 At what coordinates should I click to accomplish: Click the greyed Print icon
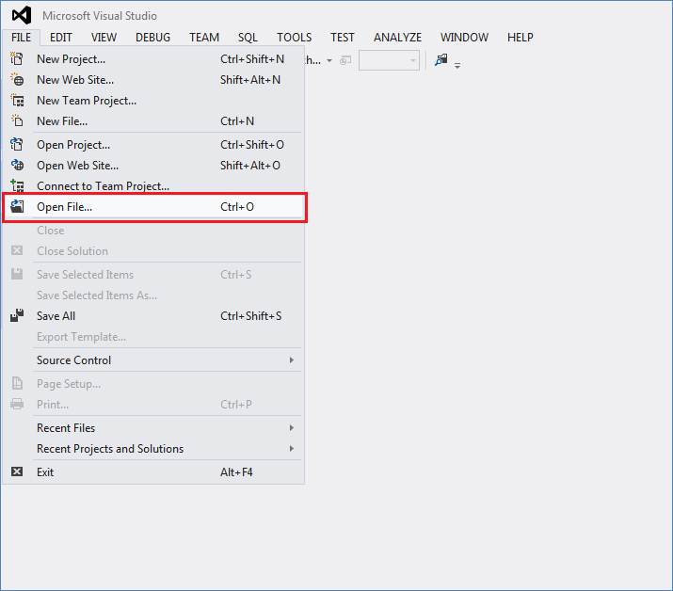coord(17,404)
